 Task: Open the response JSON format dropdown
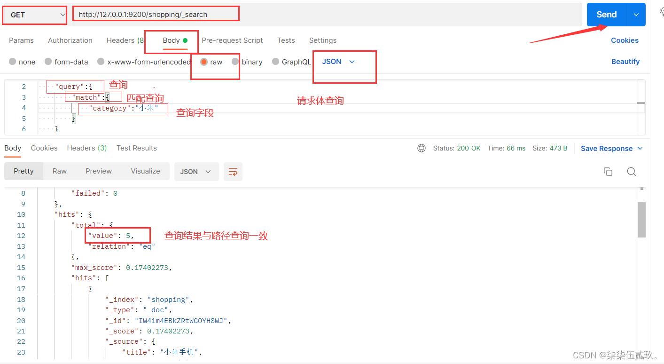[196, 172]
